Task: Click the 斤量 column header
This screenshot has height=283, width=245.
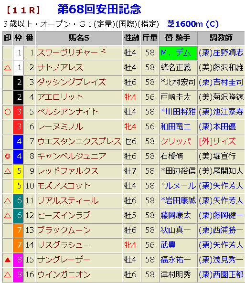Action: point(150,38)
